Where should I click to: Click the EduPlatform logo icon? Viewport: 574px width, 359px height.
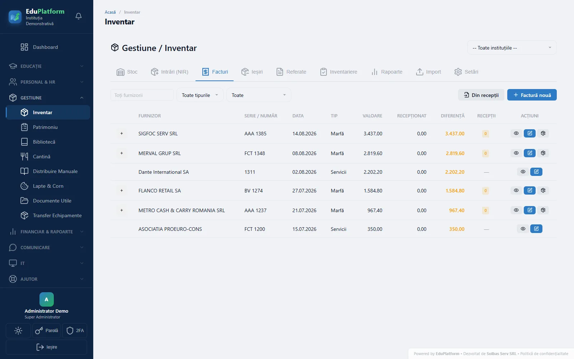[15, 17]
